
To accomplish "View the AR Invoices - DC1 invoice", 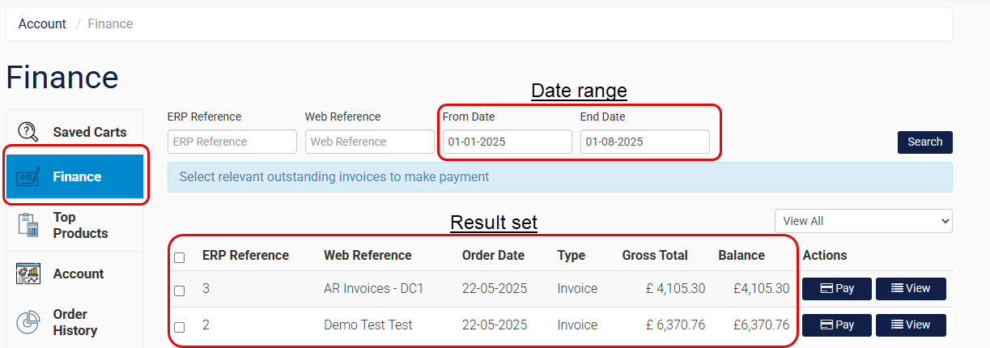I will (x=911, y=289).
